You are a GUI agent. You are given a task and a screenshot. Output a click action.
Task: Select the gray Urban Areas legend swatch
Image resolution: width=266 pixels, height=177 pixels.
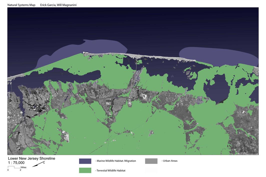tap(151, 161)
